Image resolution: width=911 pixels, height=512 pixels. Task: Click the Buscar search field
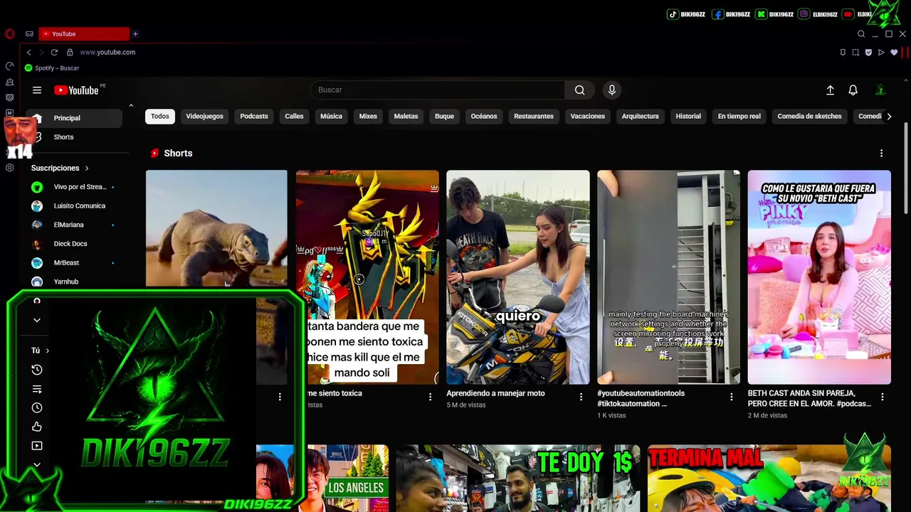click(438, 90)
